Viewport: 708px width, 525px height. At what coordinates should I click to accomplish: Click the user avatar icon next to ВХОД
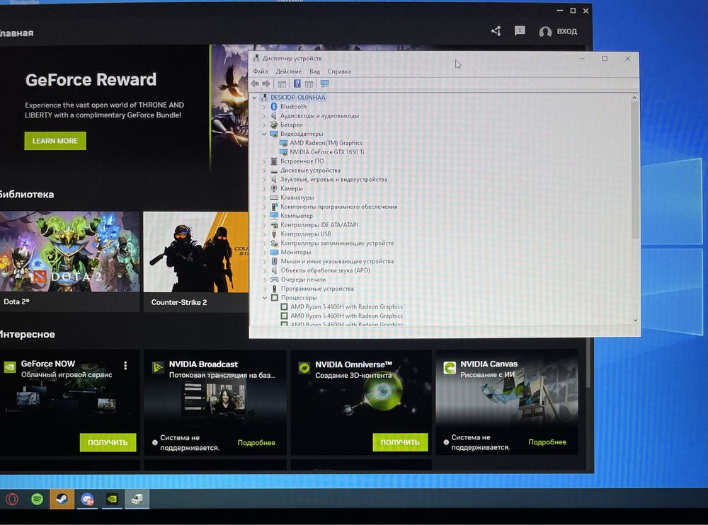click(x=545, y=32)
